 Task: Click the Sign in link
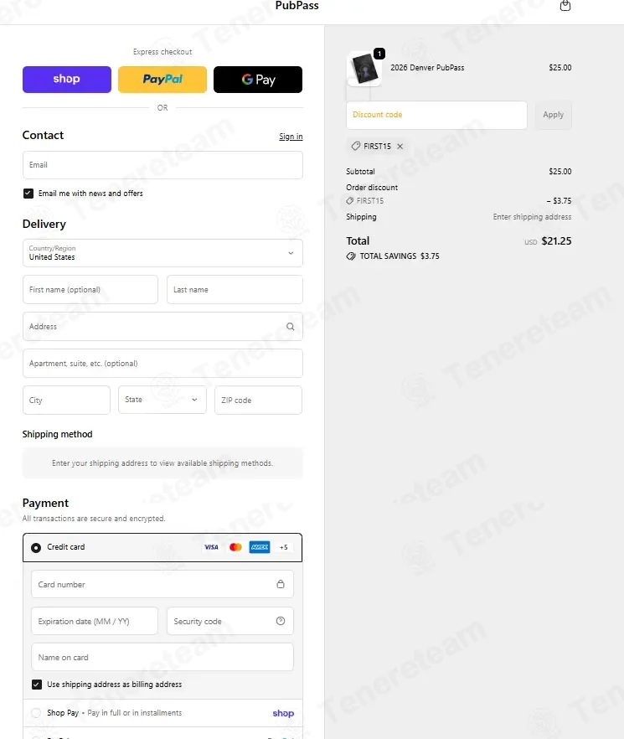[x=291, y=137]
